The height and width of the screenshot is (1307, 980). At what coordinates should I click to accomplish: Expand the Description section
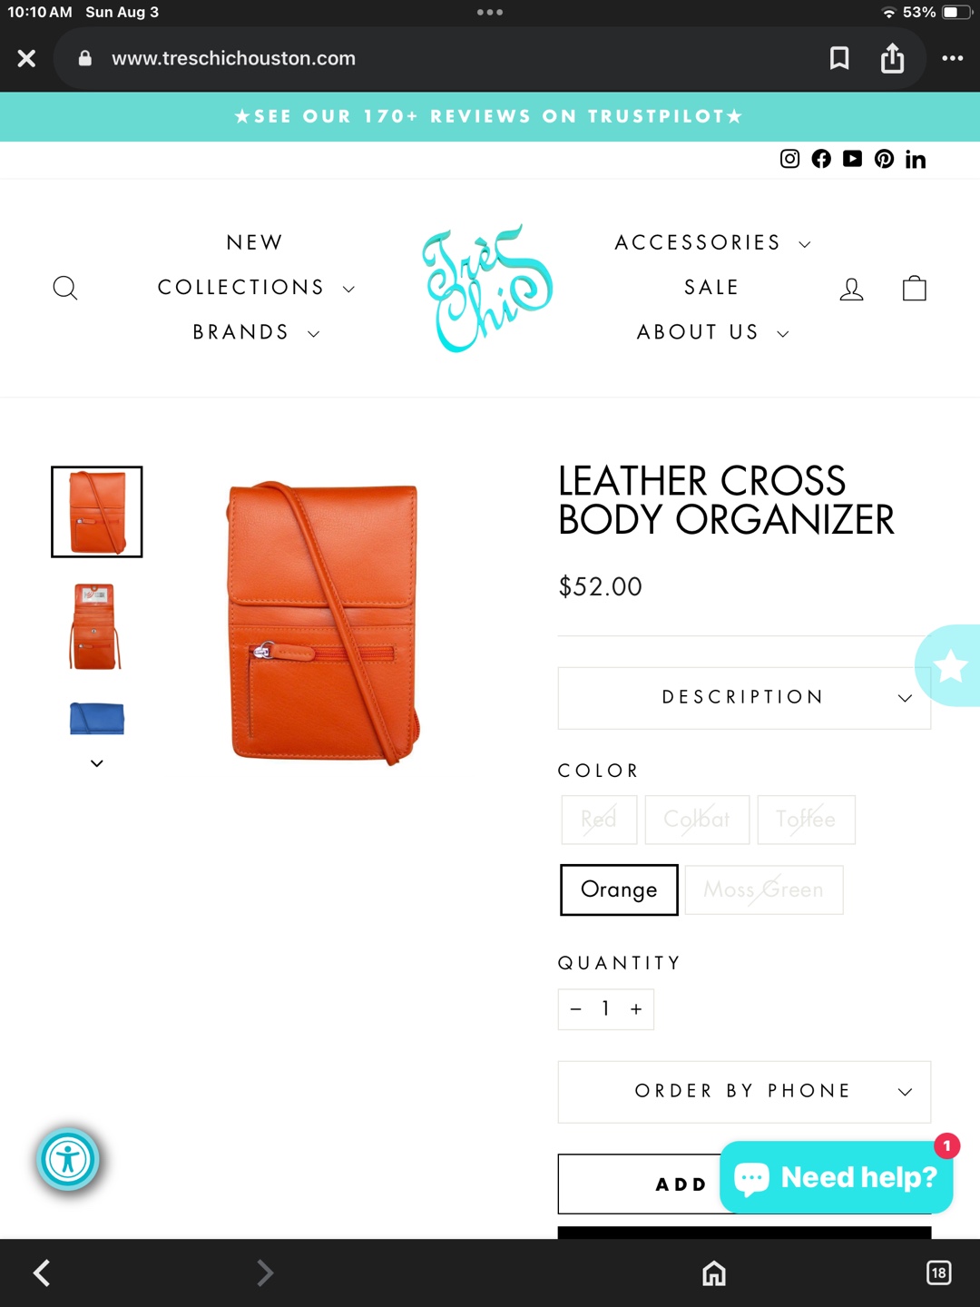[744, 698]
